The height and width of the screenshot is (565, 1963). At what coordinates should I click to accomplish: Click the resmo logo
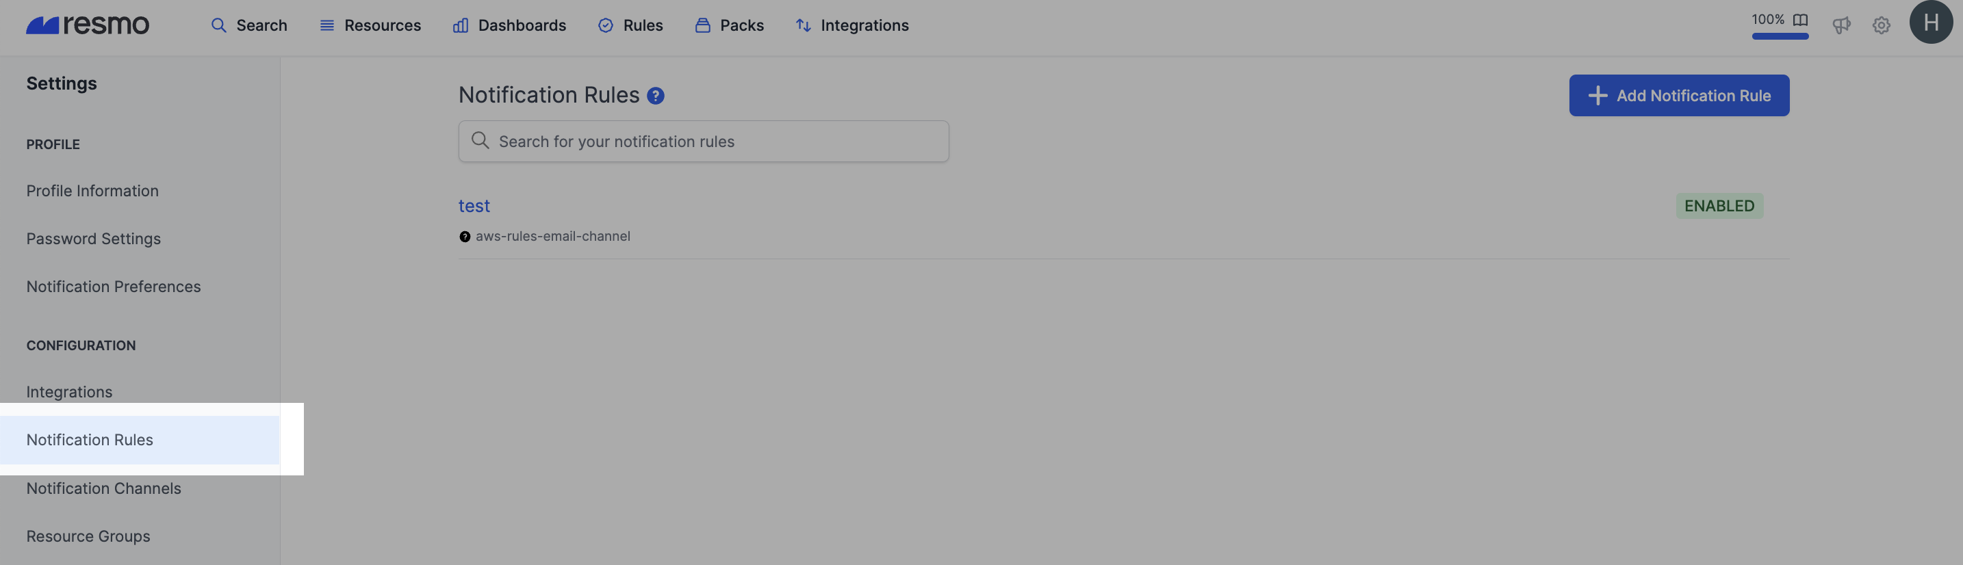click(x=88, y=25)
